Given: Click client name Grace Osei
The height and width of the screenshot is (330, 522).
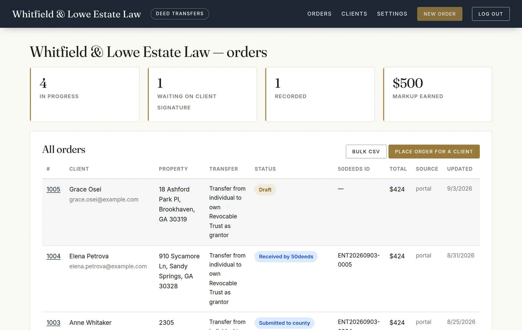Looking at the screenshot, I should [85, 189].
